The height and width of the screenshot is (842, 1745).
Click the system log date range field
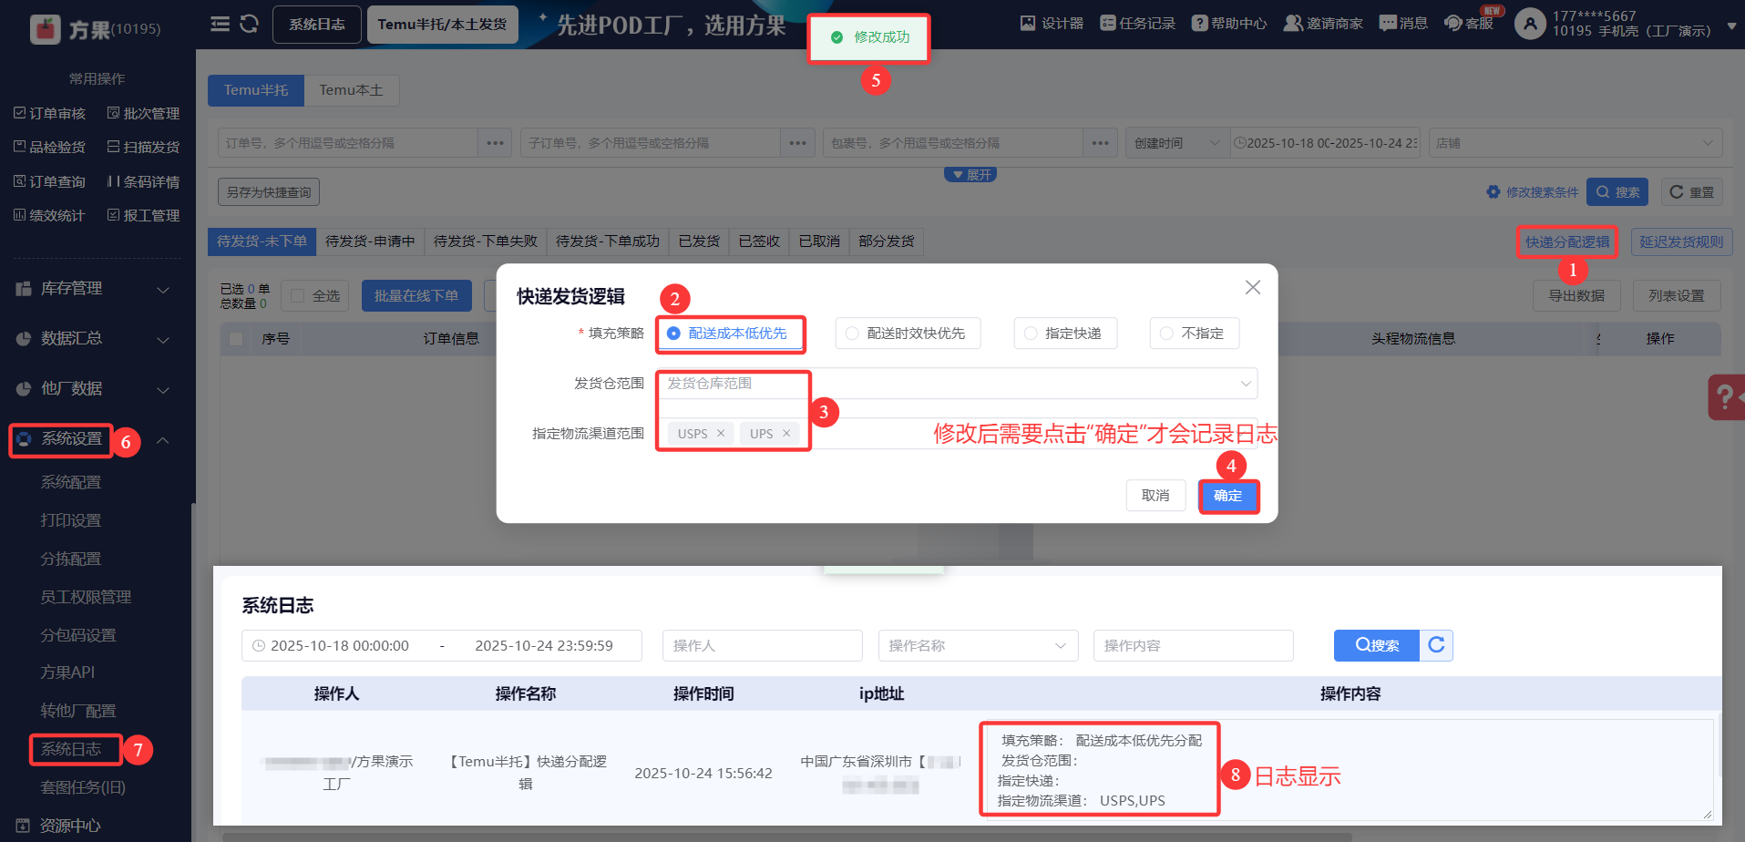coord(442,645)
